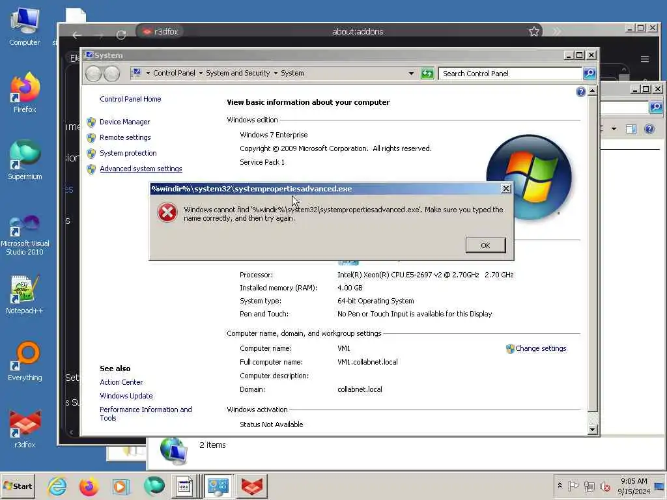Select Supermium desktop shortcut
The image size is (667, 500).
coord(25,160)
